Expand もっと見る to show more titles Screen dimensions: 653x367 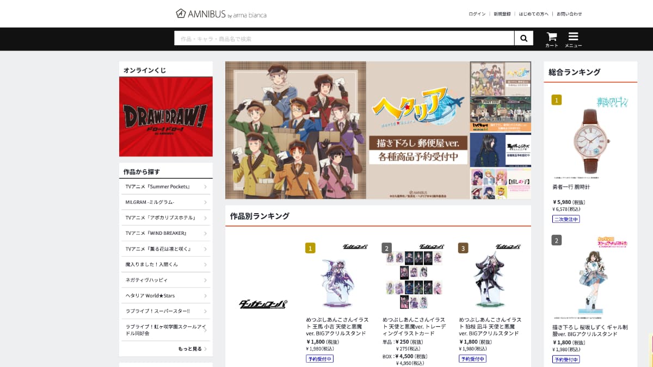click(x=192, y=349)
